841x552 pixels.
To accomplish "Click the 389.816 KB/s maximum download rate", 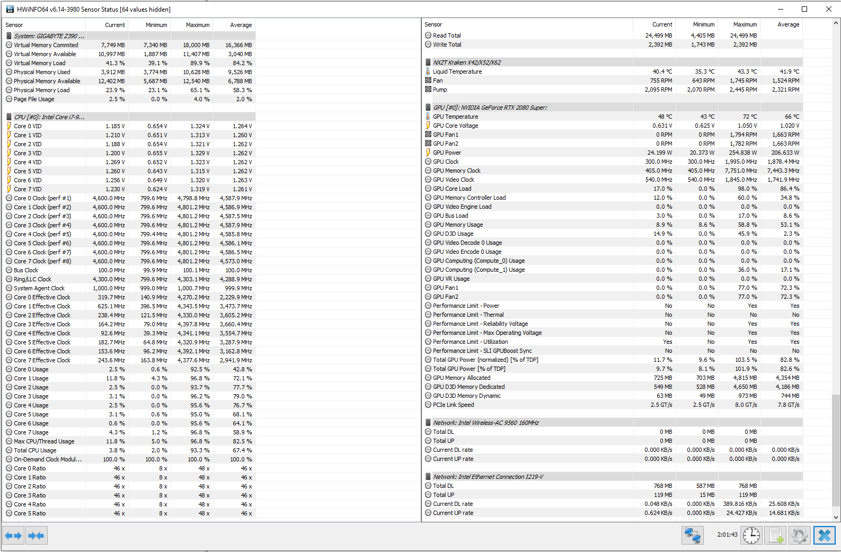I will (x=740, y=504).
